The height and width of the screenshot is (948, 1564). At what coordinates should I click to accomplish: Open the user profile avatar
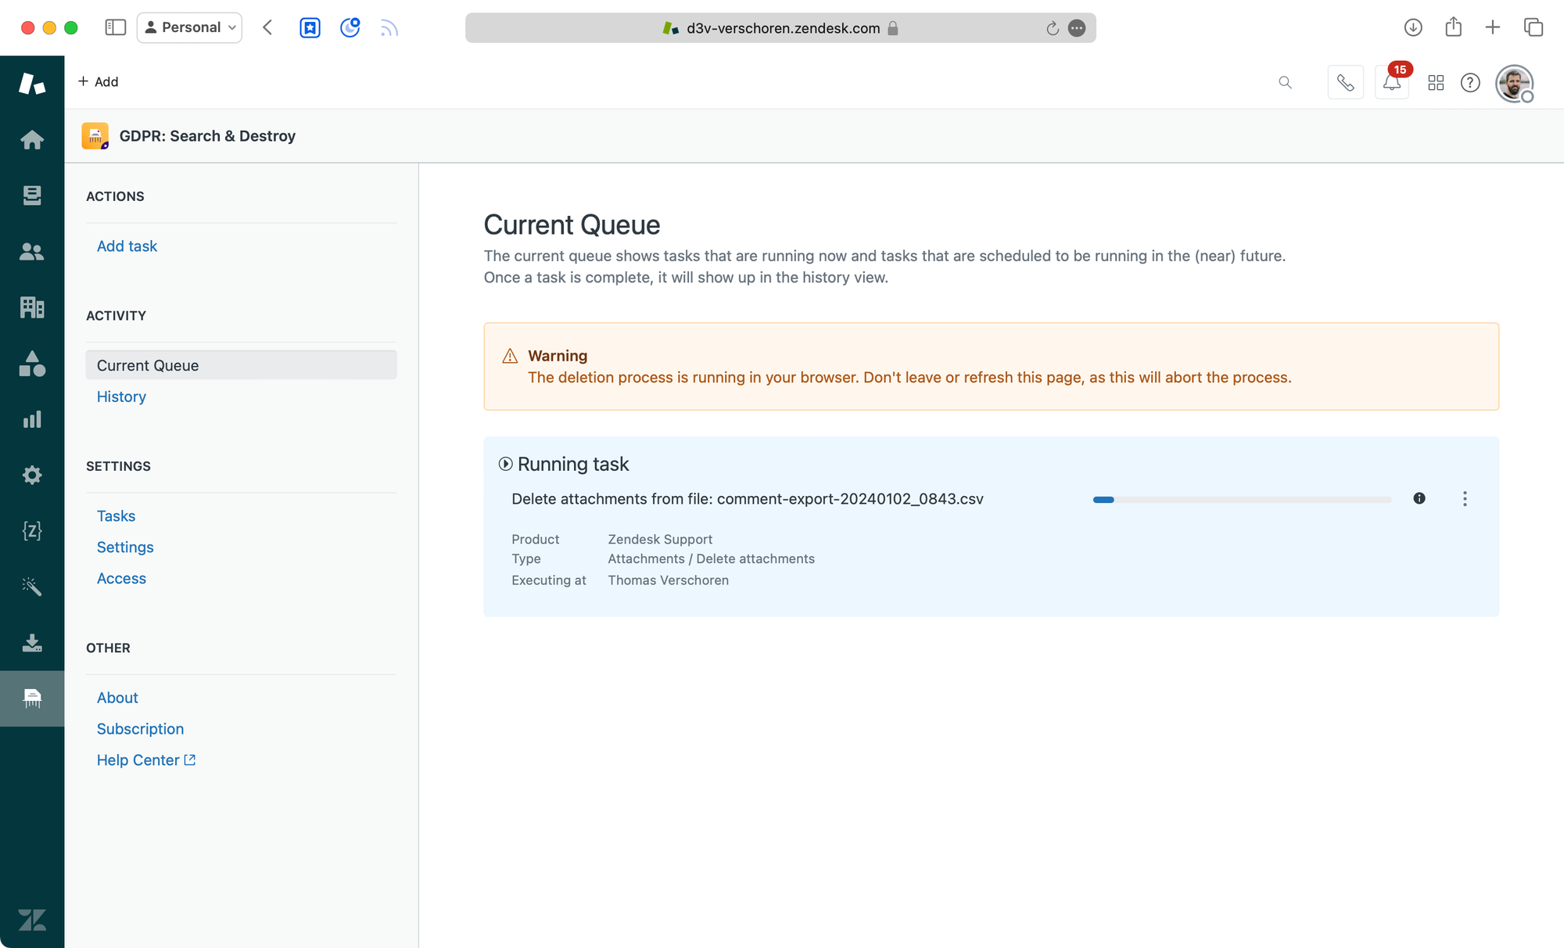pos(1515,83)
